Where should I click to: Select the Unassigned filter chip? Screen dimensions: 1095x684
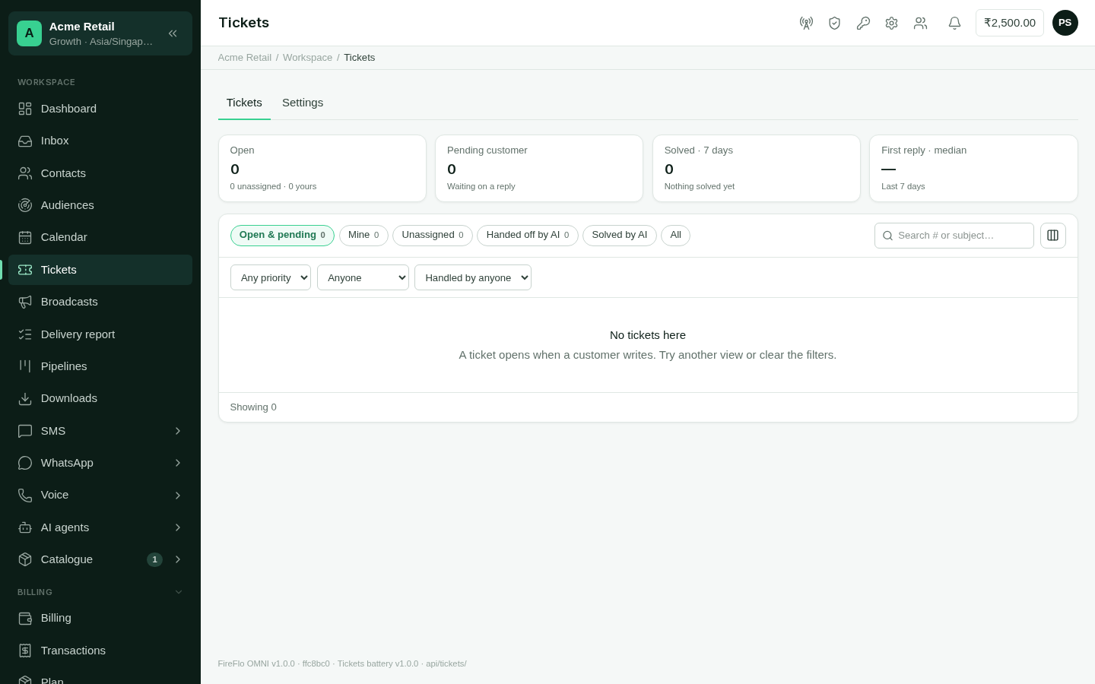[433, 236]
